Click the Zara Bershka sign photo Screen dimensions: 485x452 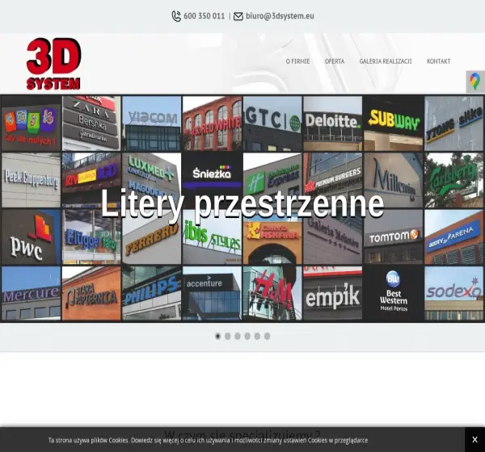pyautogui.click(x=91, y=123)
